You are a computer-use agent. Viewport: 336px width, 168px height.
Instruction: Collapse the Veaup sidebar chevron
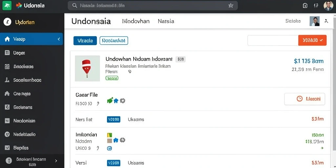59,39
